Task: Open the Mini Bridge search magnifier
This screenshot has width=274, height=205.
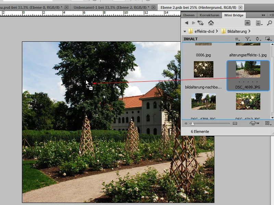Action: click(x=270, y=23)
